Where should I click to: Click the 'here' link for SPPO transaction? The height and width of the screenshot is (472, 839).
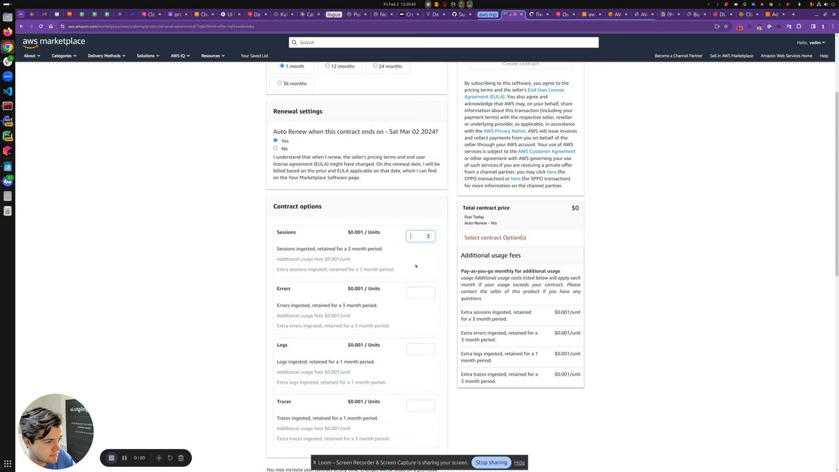(x=515, y=178)
